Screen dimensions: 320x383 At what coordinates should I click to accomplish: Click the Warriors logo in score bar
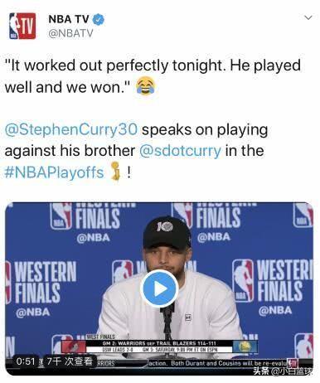[245, 347]
